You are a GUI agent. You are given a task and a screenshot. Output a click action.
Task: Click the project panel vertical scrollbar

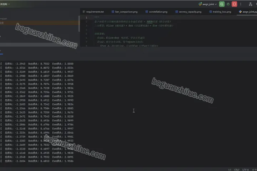(x=79, y=24)
